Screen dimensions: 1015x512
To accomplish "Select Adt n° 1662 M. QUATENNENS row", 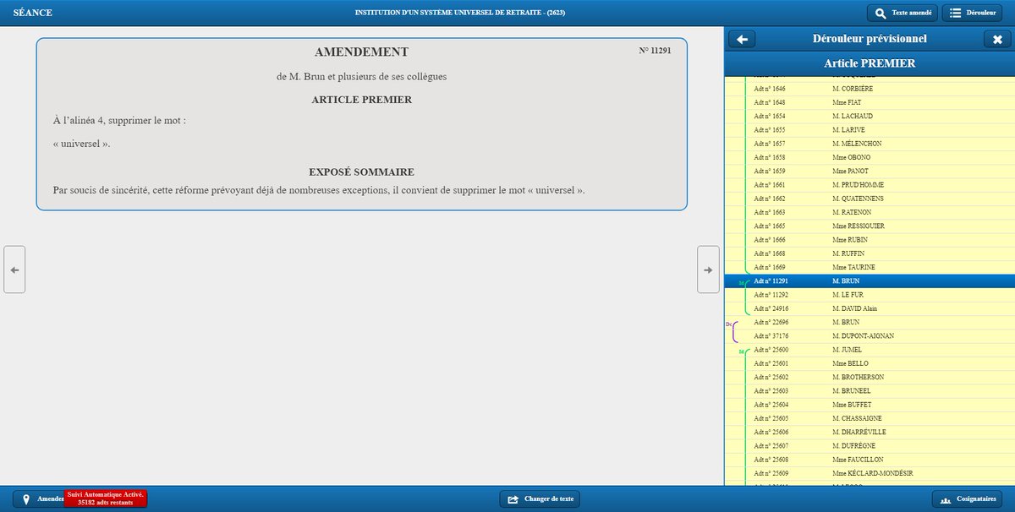I will 870,199.
